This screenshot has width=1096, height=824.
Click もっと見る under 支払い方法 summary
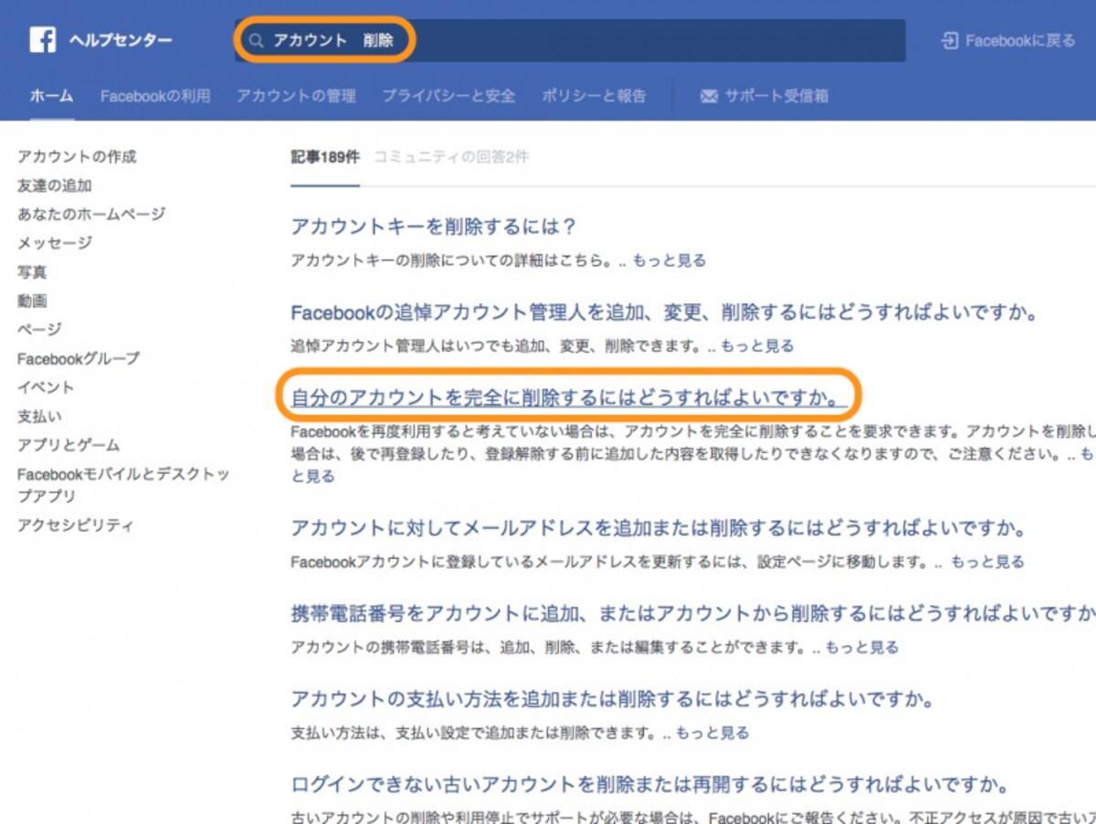point(711,733)
